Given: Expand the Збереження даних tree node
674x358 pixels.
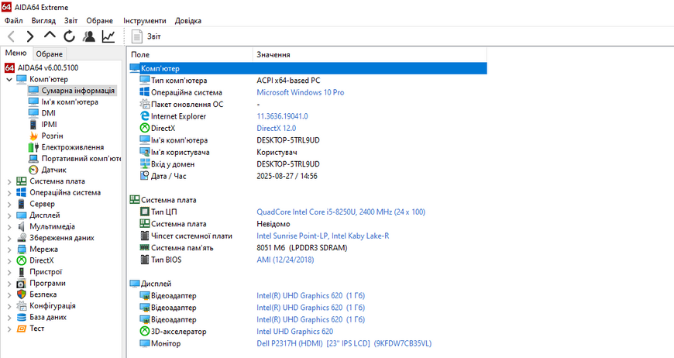Looking at the screenshot, I should pyautogui.click(x=9, y=238).
